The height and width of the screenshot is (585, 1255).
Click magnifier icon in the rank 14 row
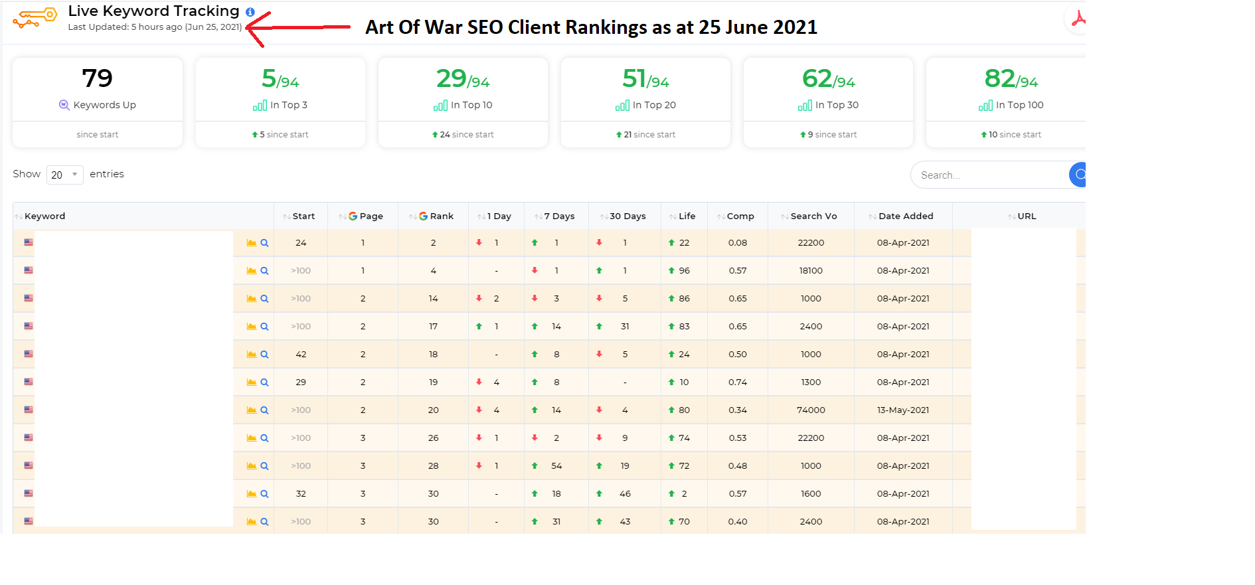tap(264, 299)
